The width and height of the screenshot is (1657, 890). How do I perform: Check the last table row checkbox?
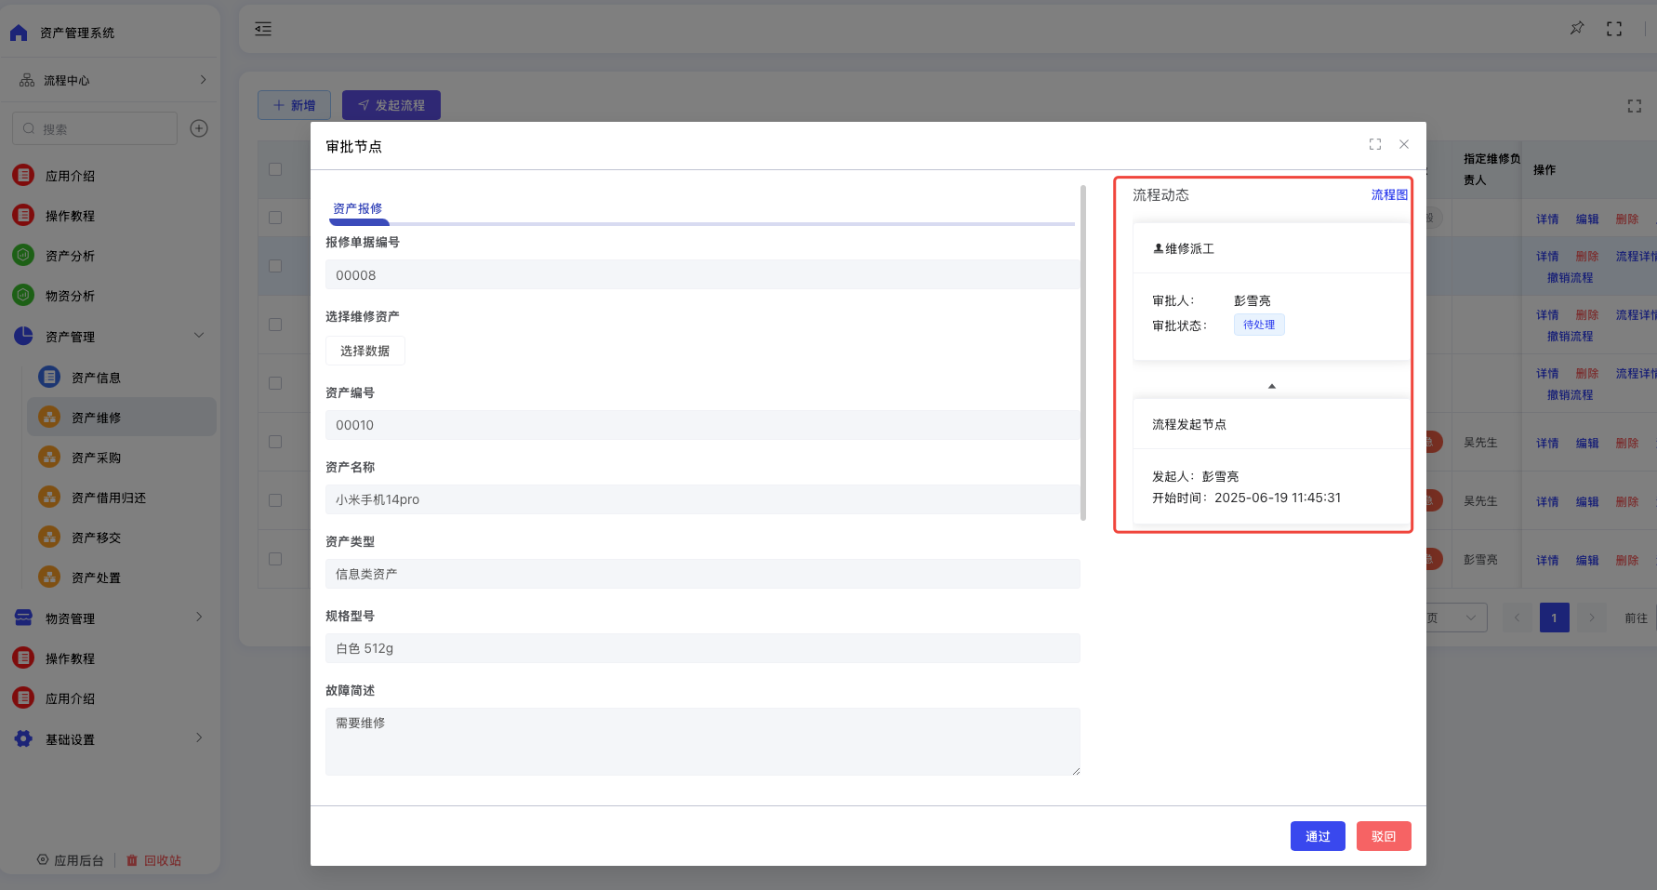click(x=275, y=559)
